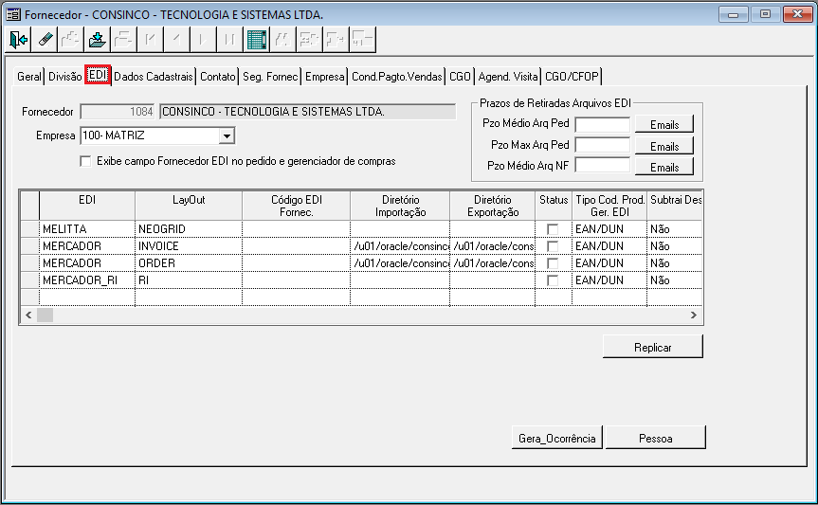Select the ORDER layout cell
Screen dimensions: 818x505
[189, 263]
